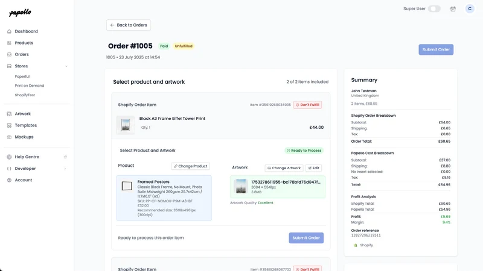Click the Templates sidebar icon

9,125
